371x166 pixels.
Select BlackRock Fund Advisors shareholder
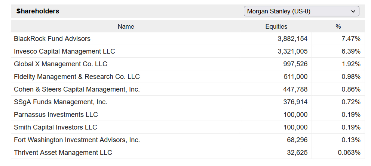tap(52, 39)
